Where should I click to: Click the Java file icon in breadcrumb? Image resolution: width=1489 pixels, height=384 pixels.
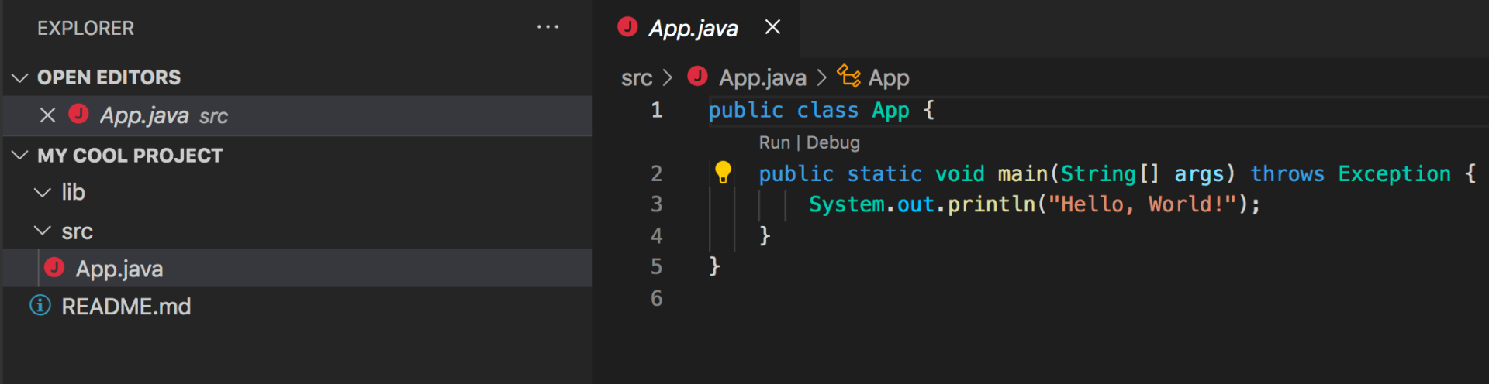[x=698, y=77]
